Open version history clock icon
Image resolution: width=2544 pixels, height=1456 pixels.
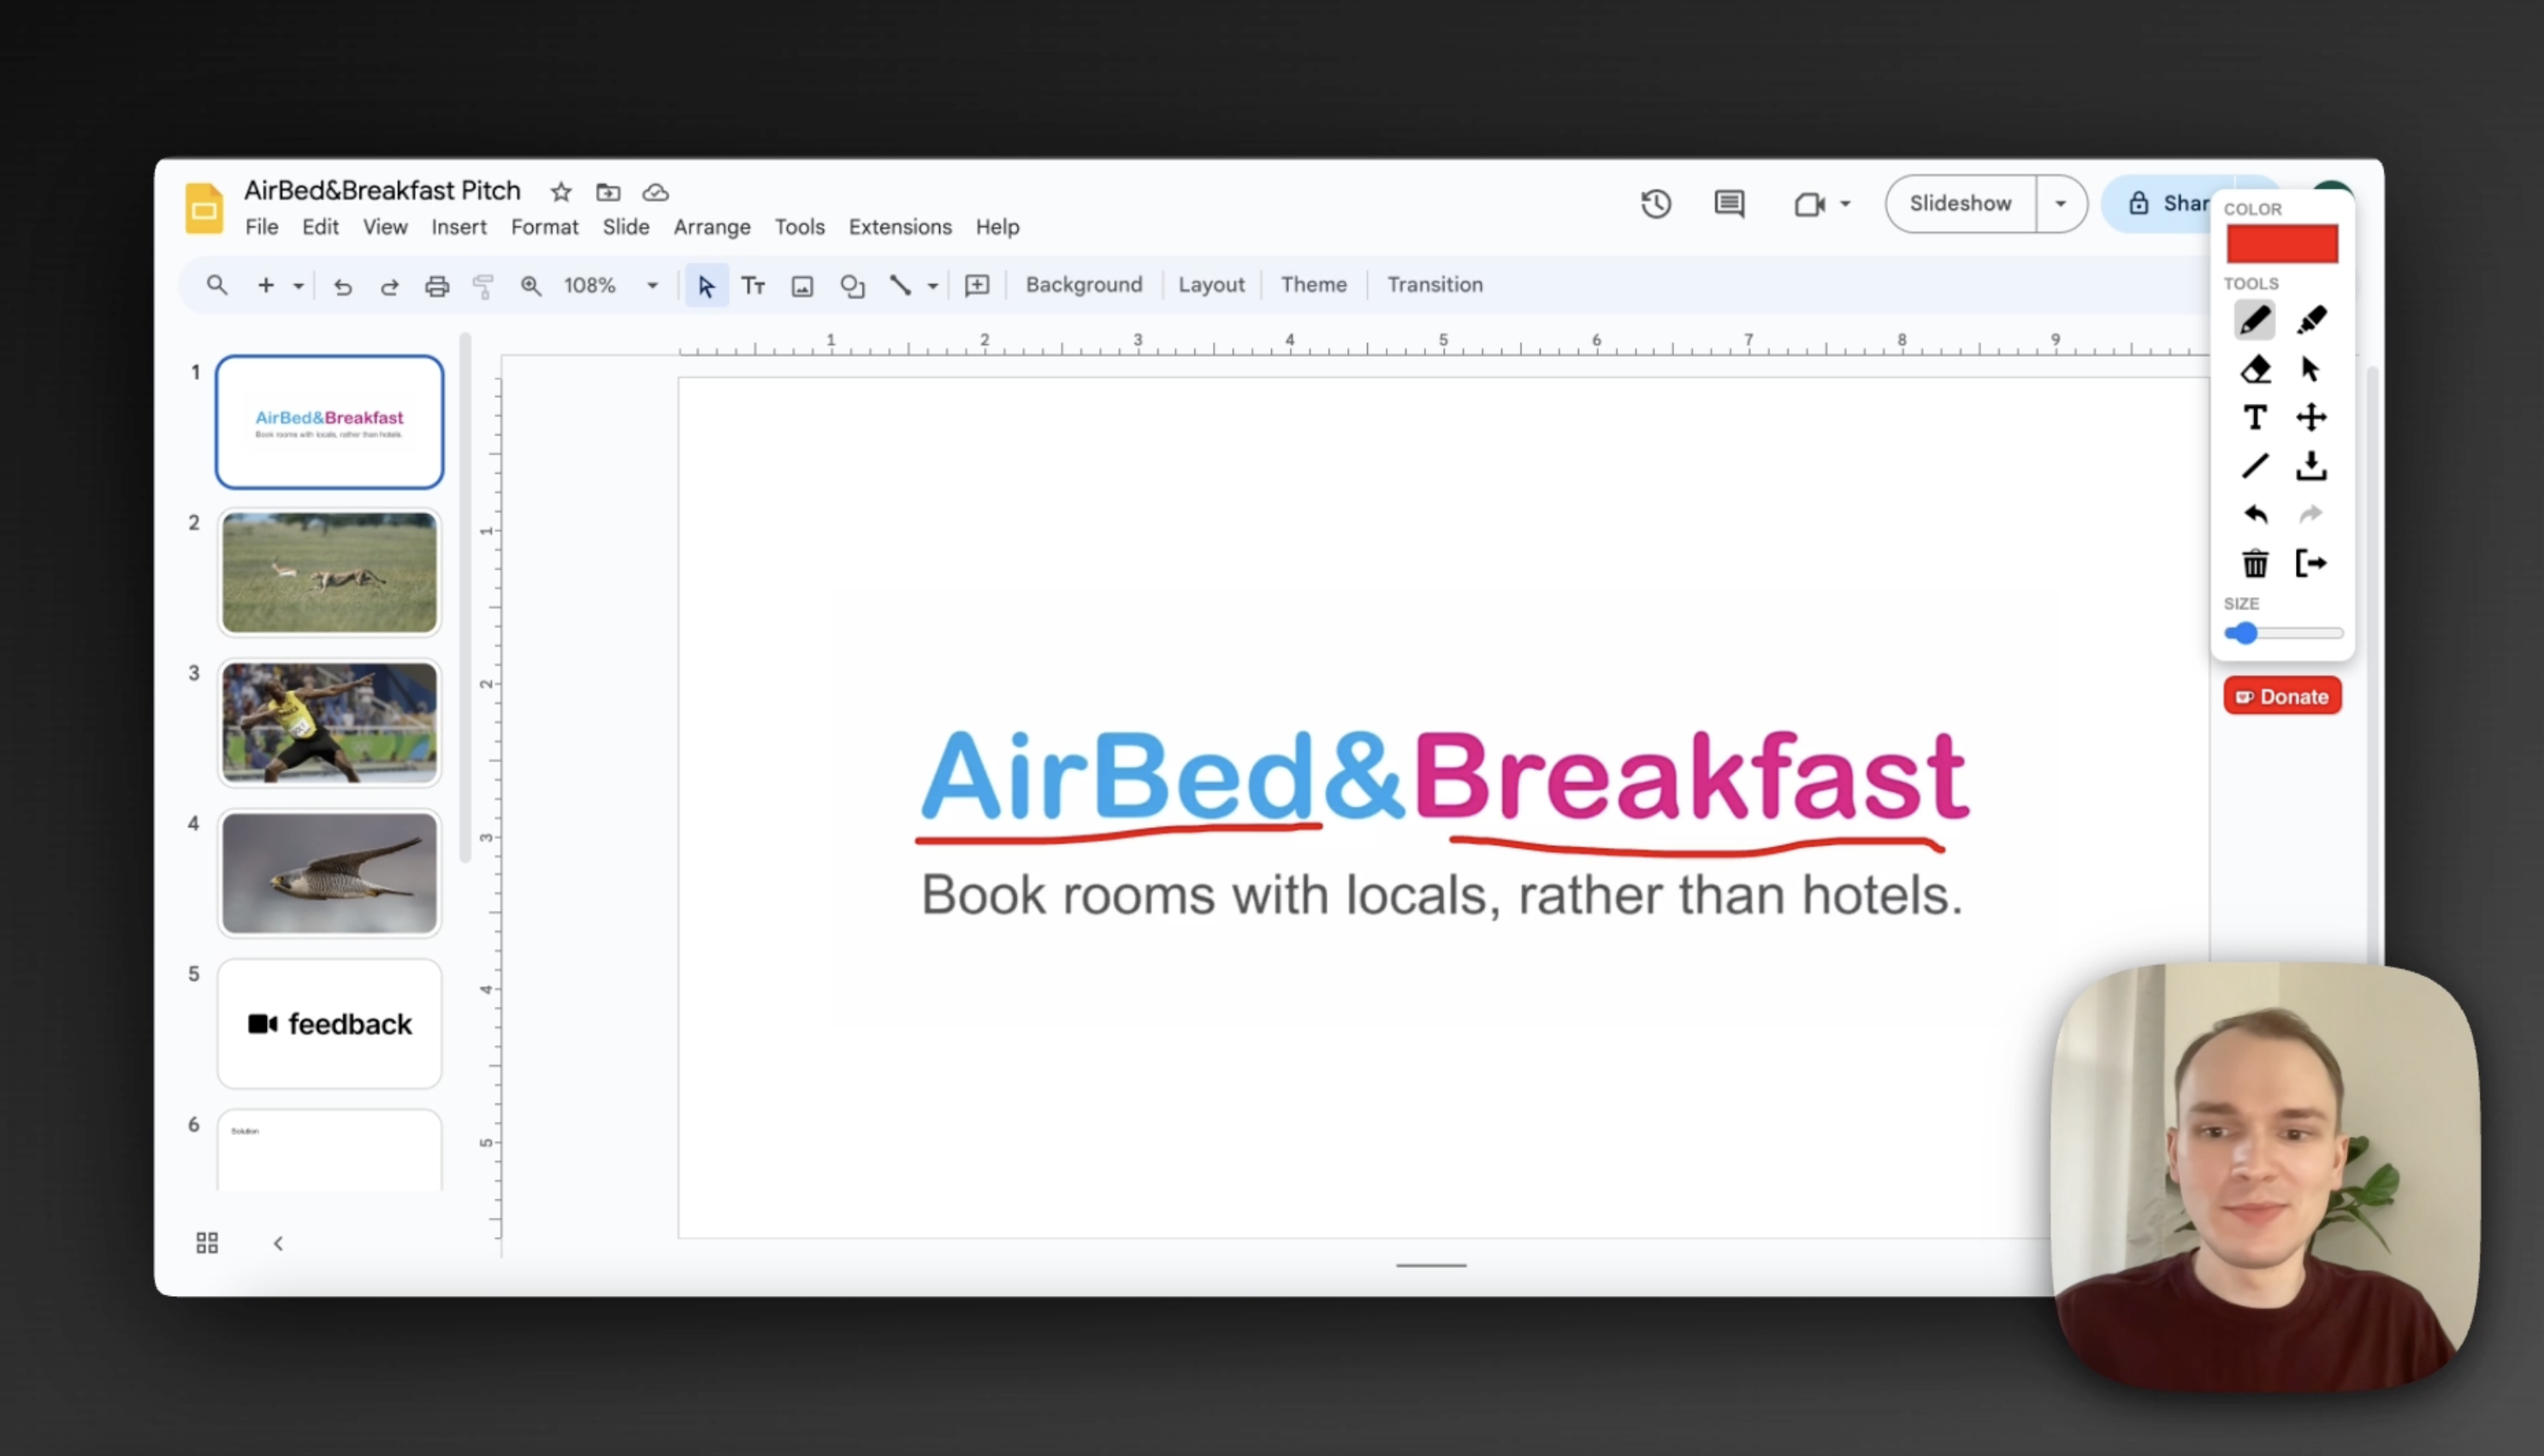coord(1656,204)
